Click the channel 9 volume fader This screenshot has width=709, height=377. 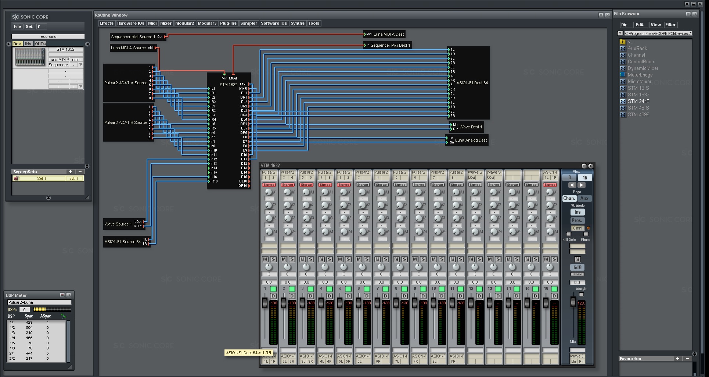click(414, 303)
